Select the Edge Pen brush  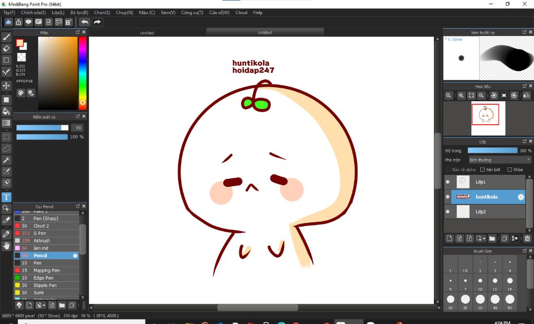pyautogui.click(x=46, y=278)
